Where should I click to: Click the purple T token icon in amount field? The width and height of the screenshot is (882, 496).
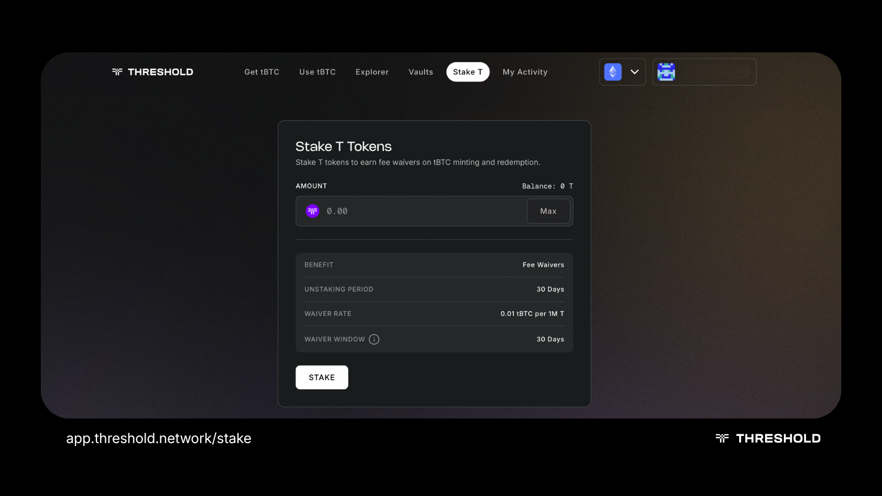pyautogui.click(x=312, y=211)
